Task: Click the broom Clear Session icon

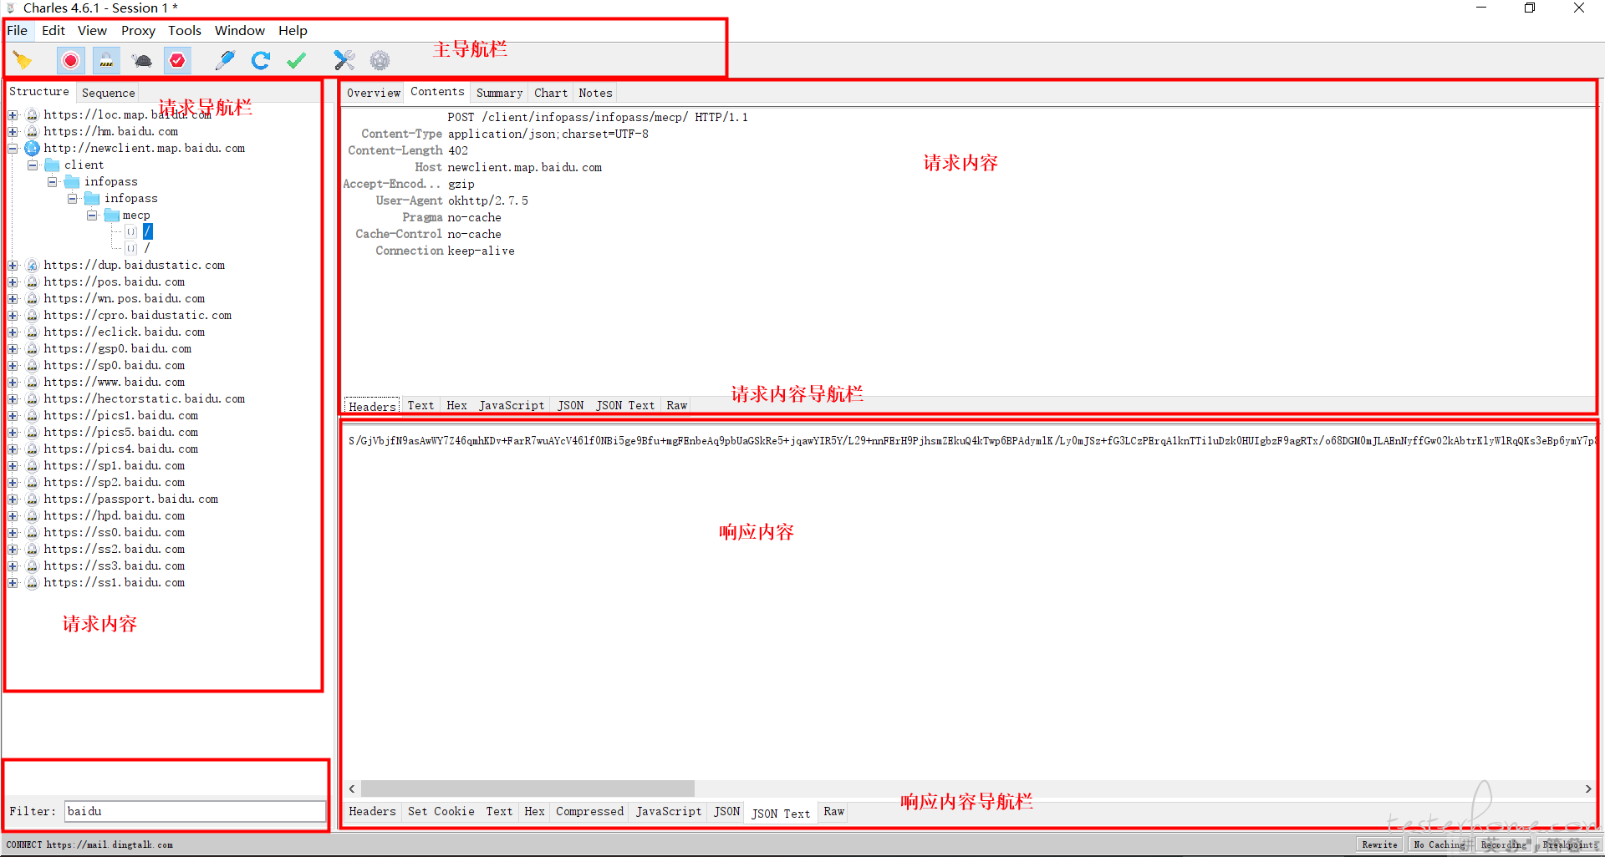Action: 23,60
